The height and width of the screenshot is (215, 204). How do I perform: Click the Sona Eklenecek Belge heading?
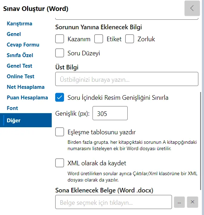click(x=104, y=190)
